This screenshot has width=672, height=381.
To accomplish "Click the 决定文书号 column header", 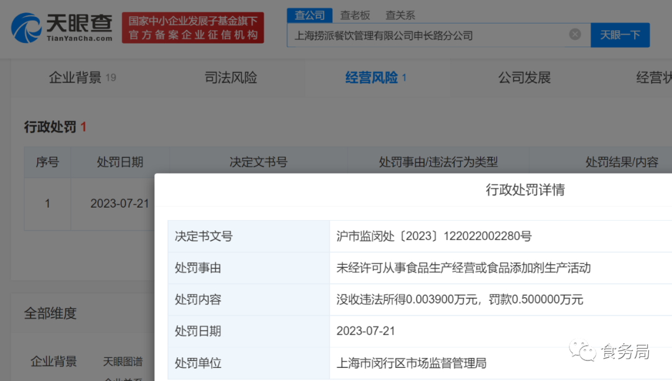I will tap(258, 162).
